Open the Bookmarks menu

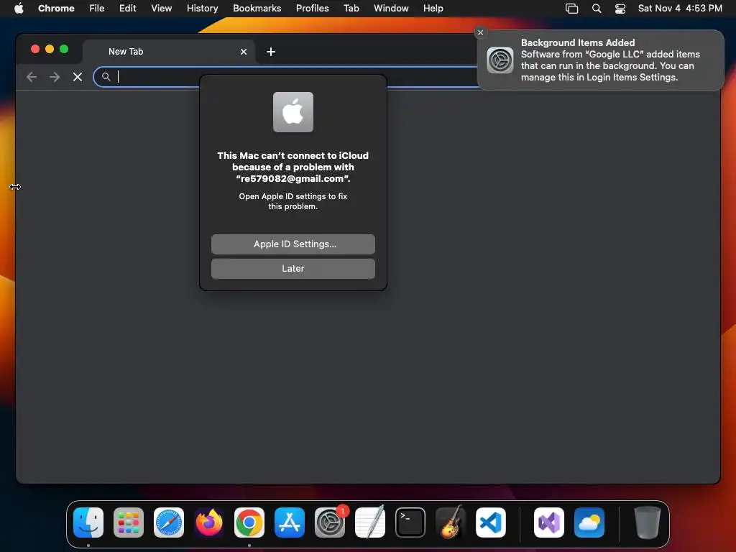[257, 8]
